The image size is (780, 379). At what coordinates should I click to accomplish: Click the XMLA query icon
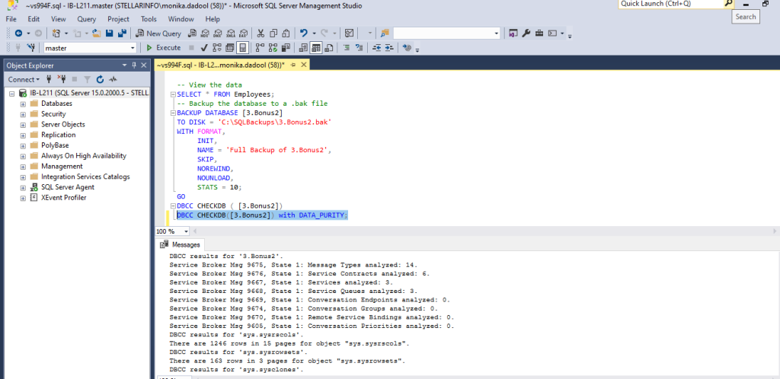click(x=230, y=33)
